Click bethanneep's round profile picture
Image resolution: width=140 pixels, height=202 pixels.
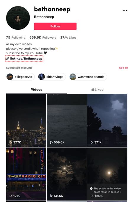pos(18,18)
